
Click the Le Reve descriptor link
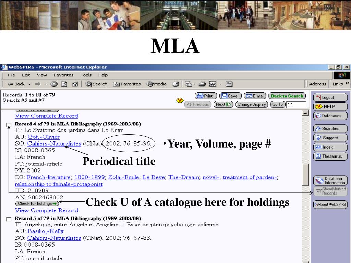(x=154, y=177)
